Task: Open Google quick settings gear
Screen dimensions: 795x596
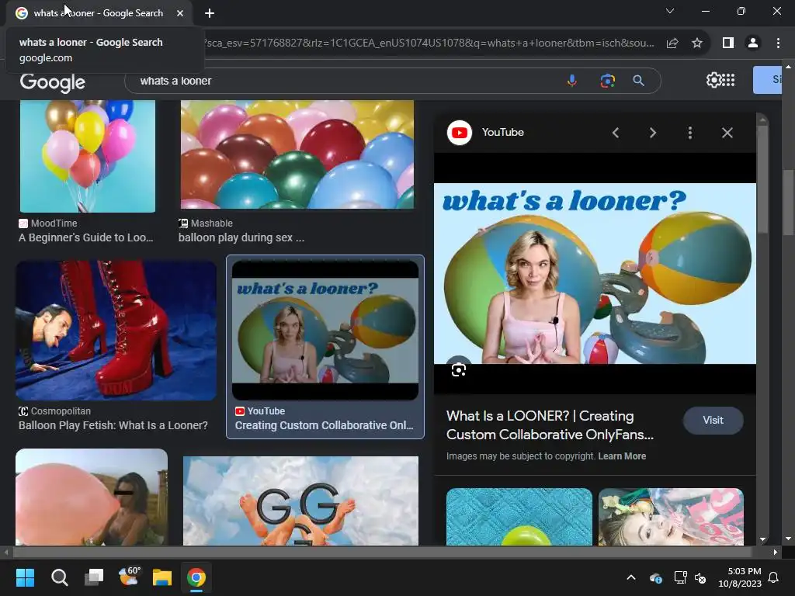Action: pos(713,80)
